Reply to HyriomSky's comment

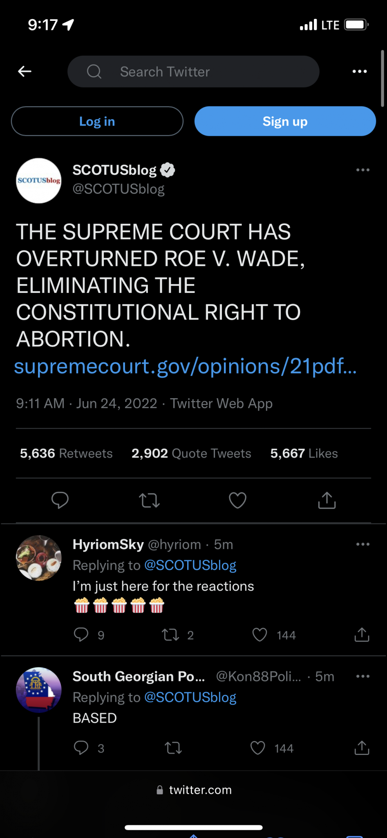[x=81, y=635]
